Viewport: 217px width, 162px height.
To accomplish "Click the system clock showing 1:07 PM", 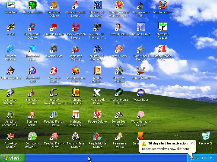I will (207, 158).
